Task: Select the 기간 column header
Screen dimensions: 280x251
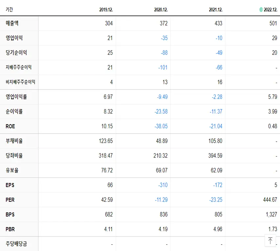Action: pyautogui.click(x=9, y=10)
